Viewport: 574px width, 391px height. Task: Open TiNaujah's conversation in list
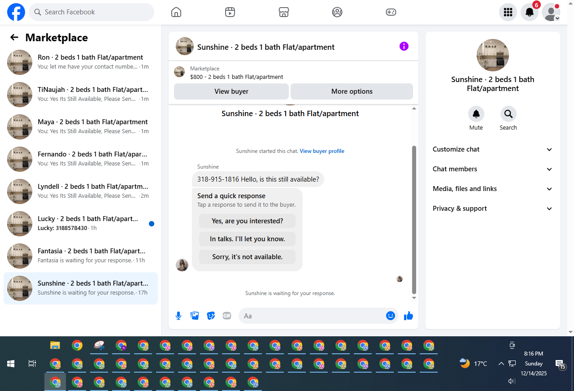pos(81,95)
